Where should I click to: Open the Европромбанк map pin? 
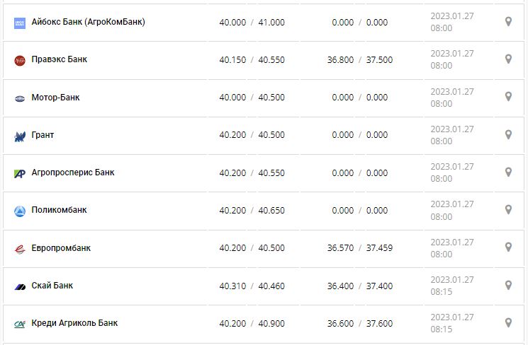[508, 247]
